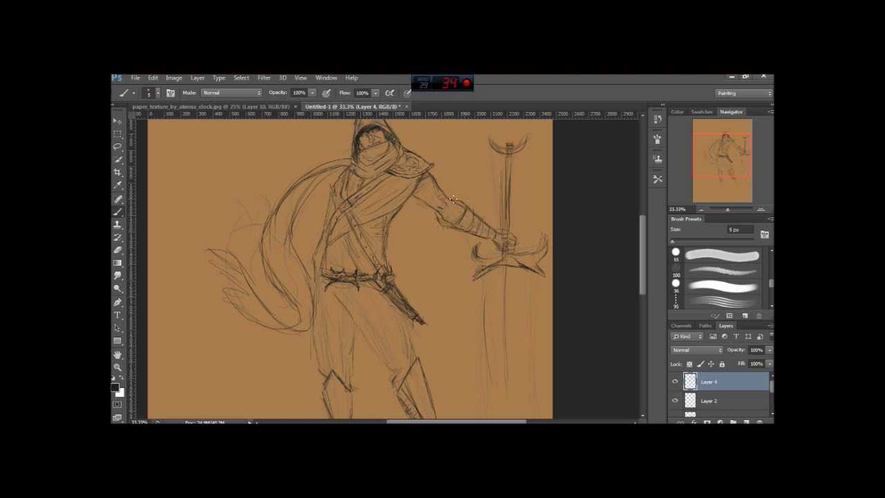Viewport: 885px width, 498px height.
Task: Open the Brush Preset picker arrow
Action: pos(158,93)
